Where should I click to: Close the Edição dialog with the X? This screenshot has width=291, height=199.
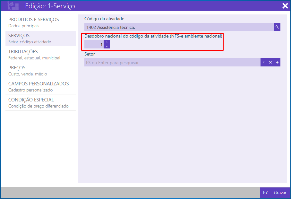coord(285,6)
